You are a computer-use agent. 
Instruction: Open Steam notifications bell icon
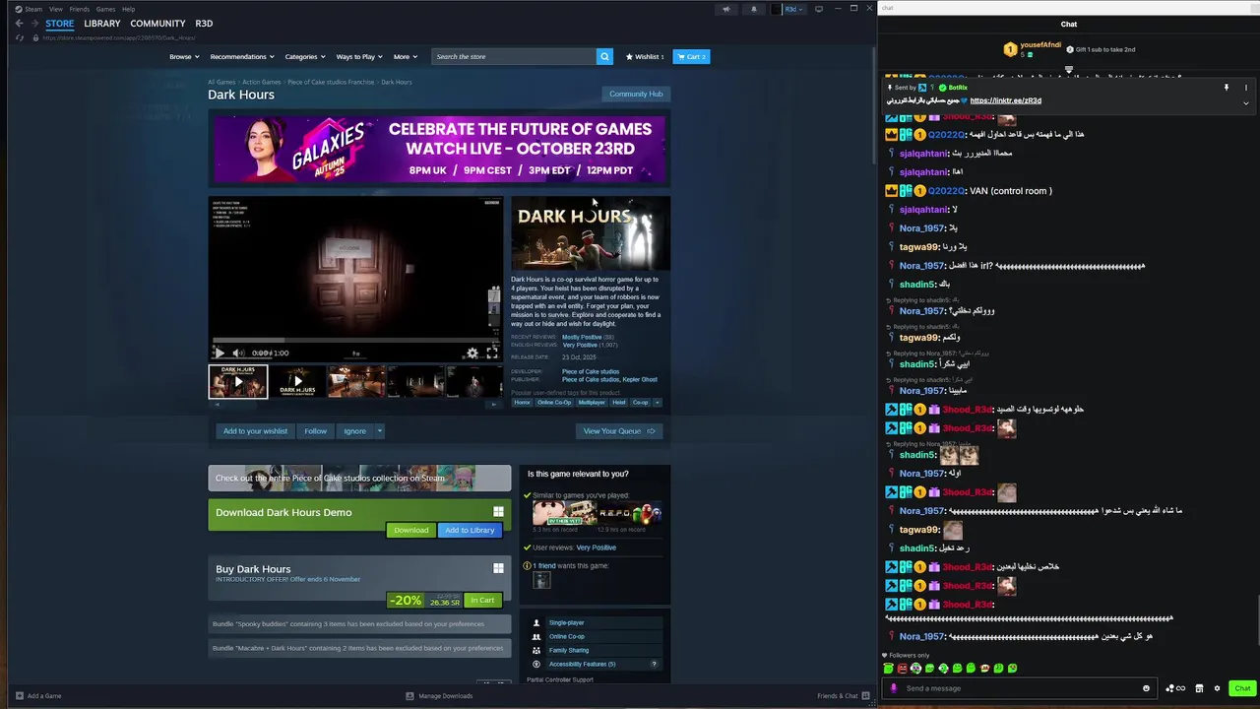tap(754, 9)
